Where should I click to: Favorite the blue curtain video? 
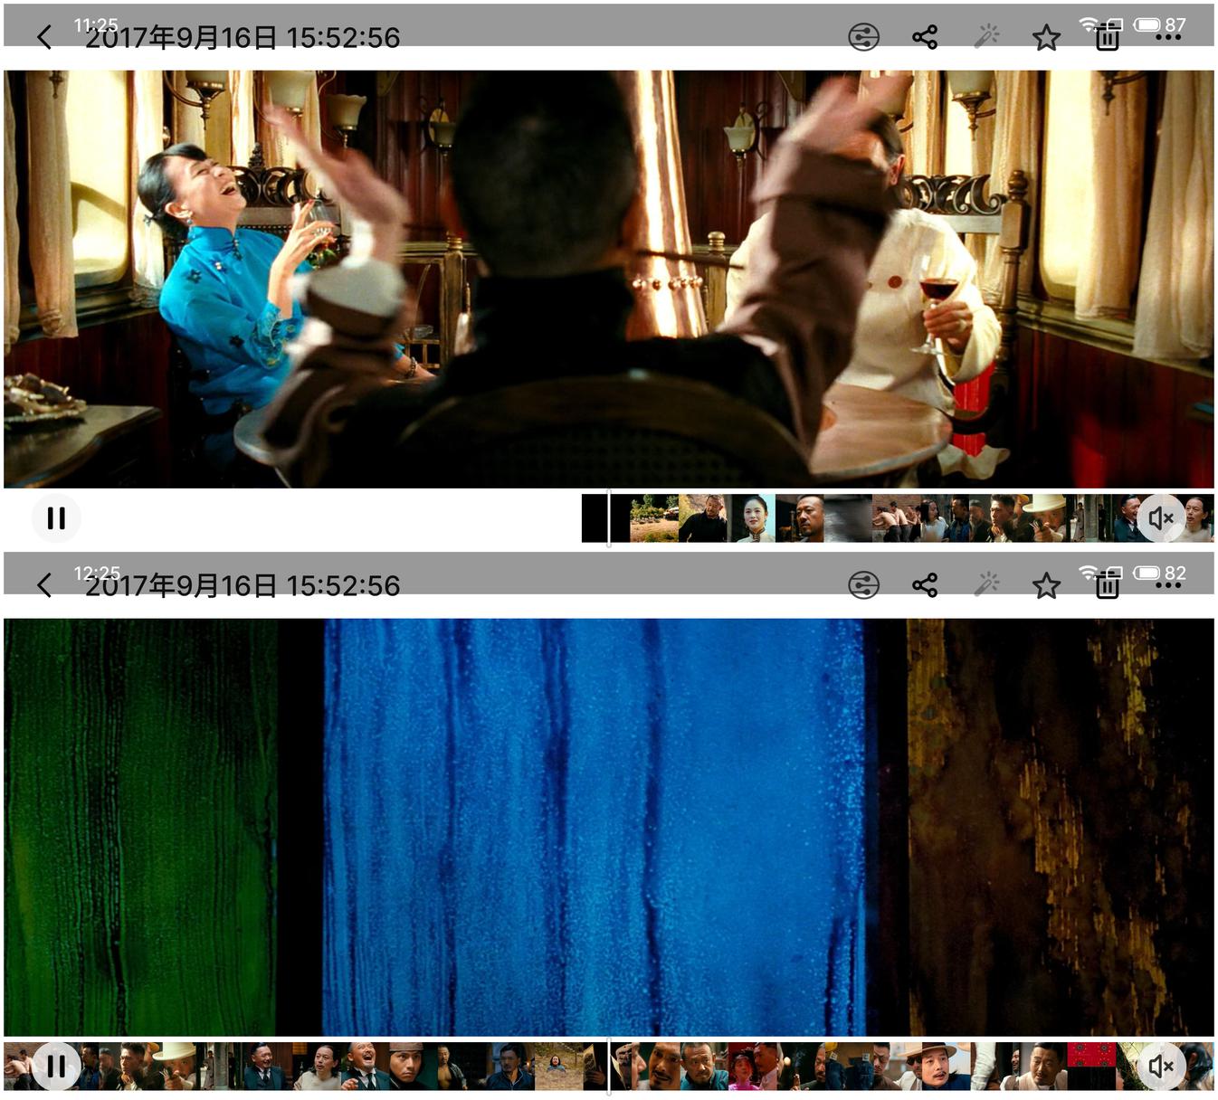(x=1046, y=586)
